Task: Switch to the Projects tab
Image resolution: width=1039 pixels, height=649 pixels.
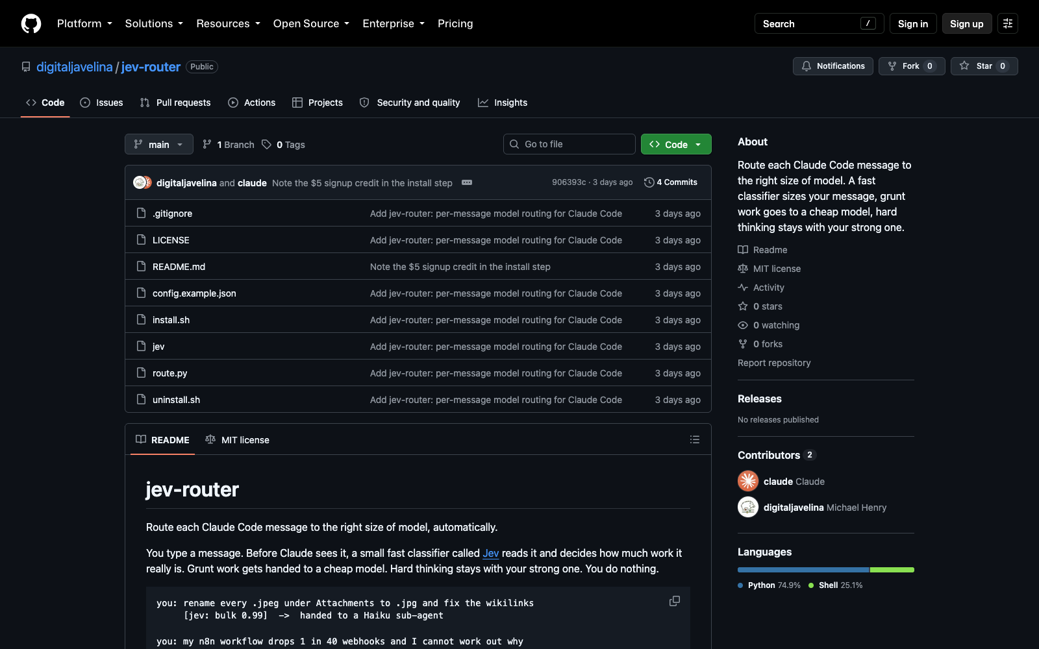Action: tap(318, 103)
